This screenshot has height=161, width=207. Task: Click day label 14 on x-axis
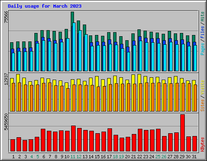[91, 157]
